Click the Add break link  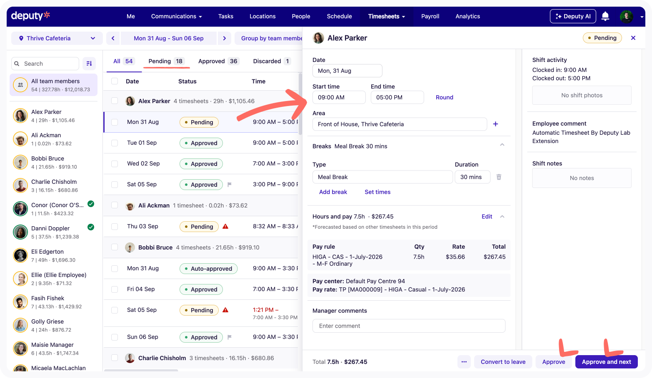coord(333,192)
